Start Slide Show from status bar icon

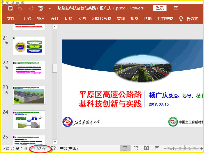(157, 148)
